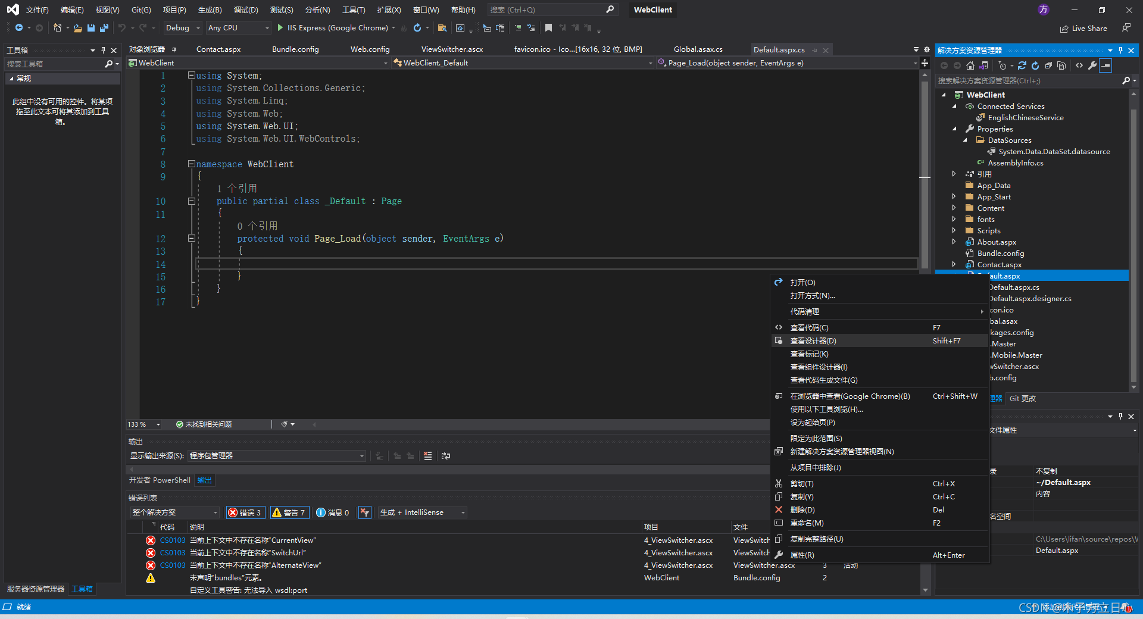Switch to the Web.config tab

coord(370,49)
